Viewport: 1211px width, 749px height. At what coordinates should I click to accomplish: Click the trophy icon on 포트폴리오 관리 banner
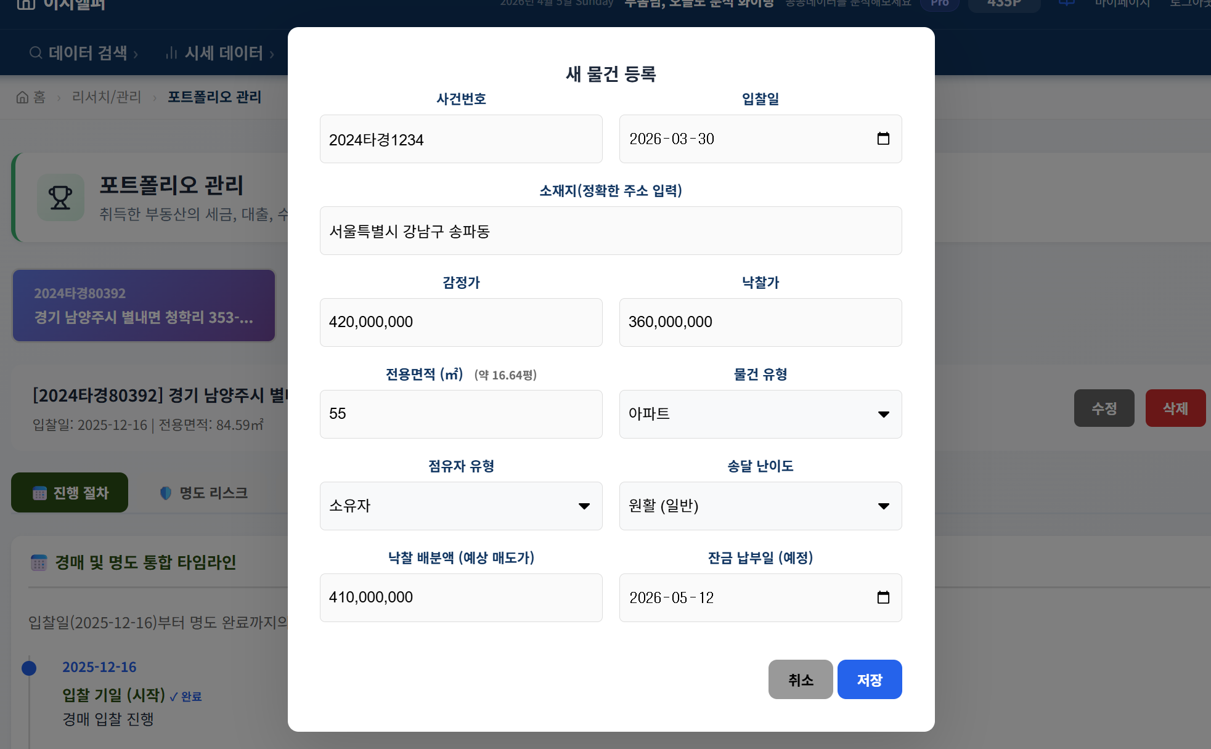click(60, 198)
